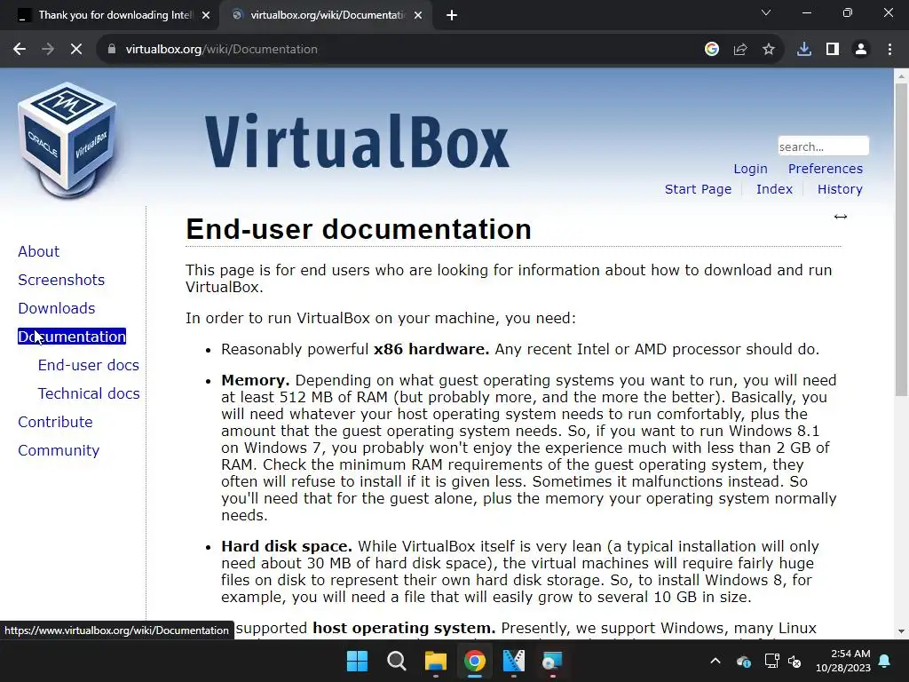Click the network display tray icon
The height and width of the screenshot is (682, 909).
point(771,661)
